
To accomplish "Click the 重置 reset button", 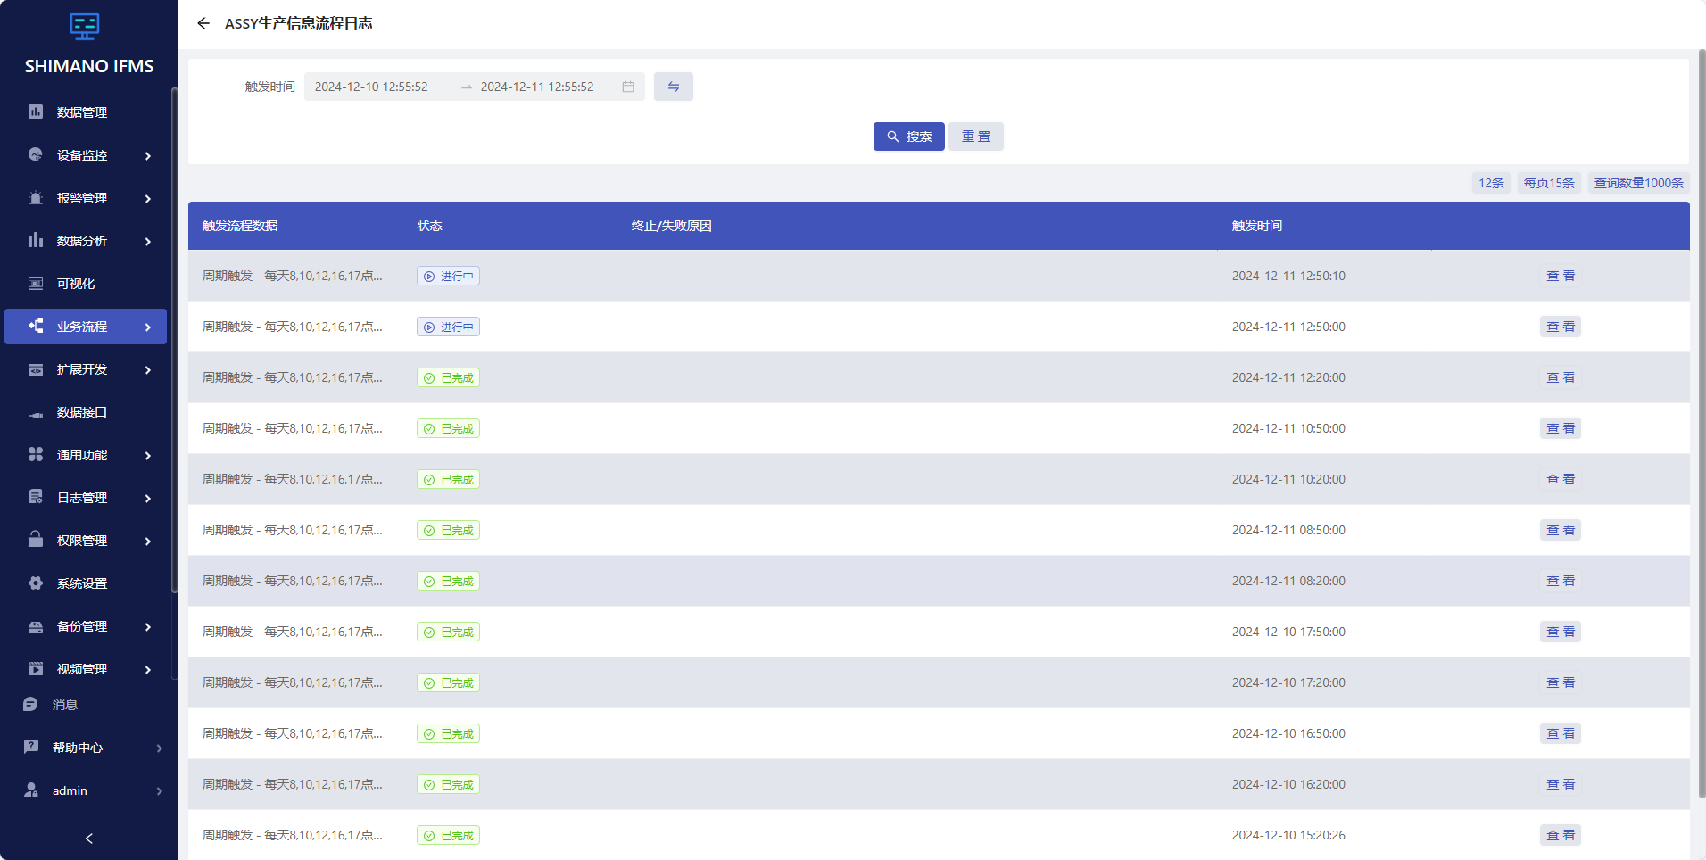I will 976,136.
